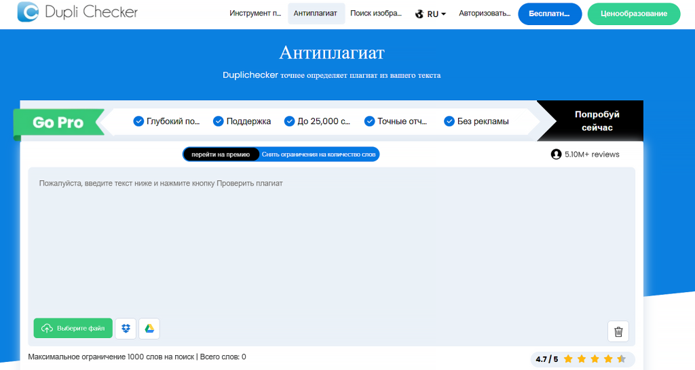Click the До 25,000 с... feature label
This screenshot has width=695, height=370.
324,121
